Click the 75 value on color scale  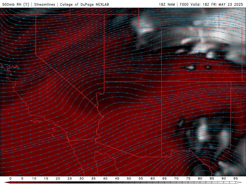[188, 178]
